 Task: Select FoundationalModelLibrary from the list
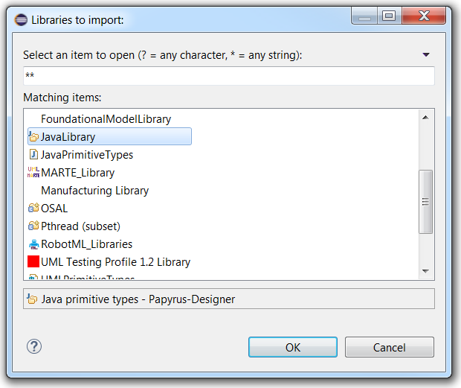coord(106,119)
